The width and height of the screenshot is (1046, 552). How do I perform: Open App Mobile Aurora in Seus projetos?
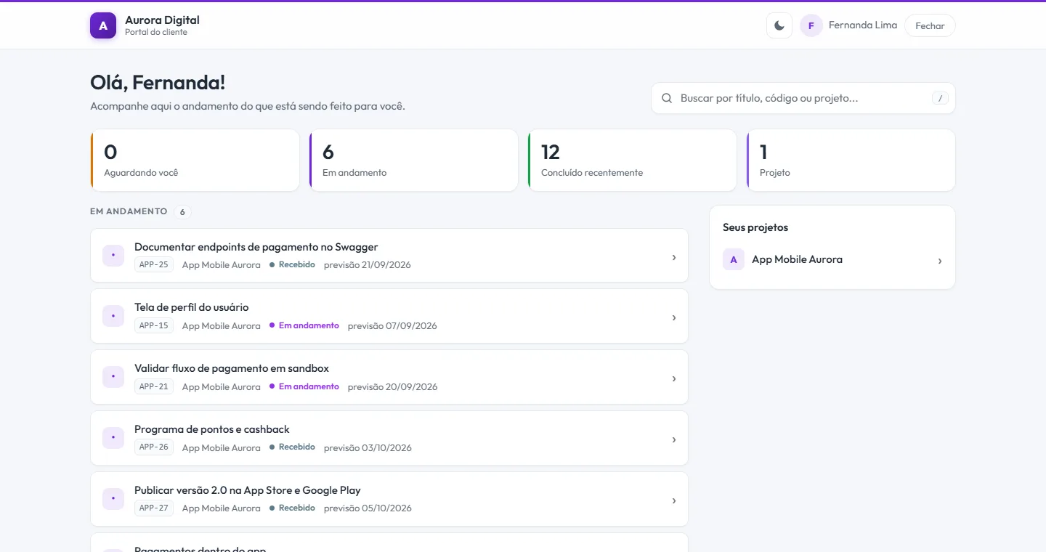[832, 259]
